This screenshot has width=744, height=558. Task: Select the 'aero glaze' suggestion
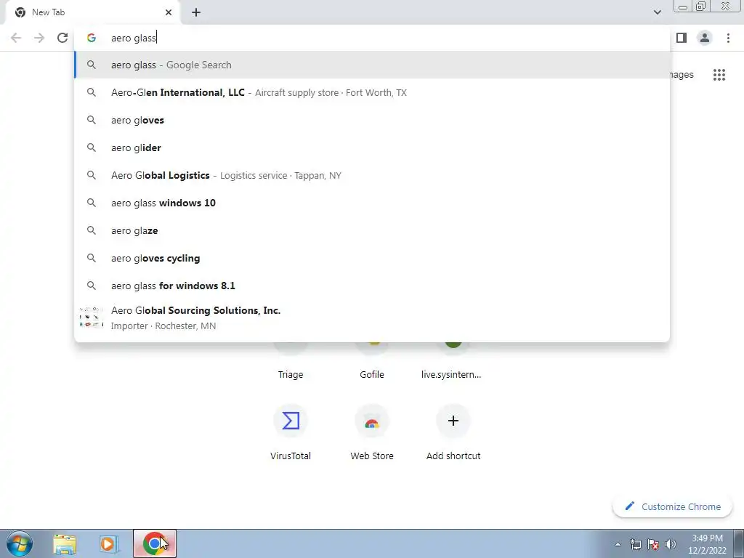[x=372, y=230]
